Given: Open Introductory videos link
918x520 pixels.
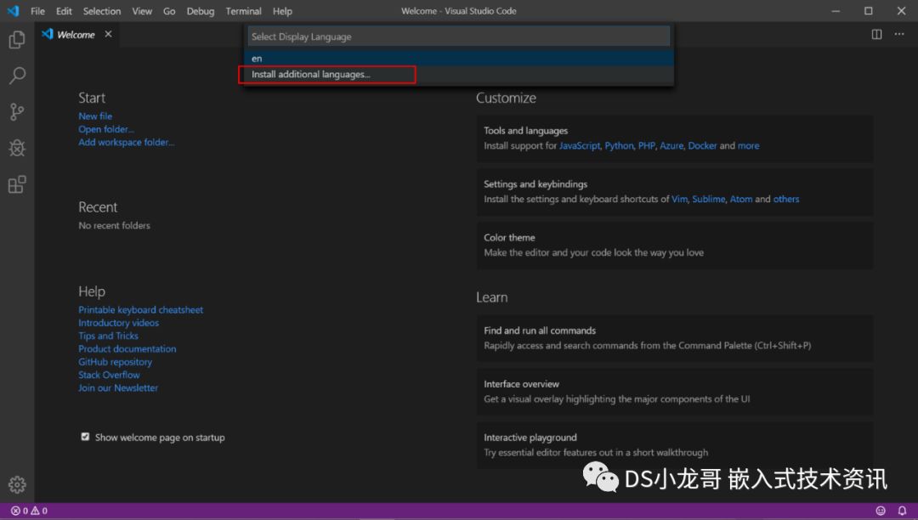Looking at the screenshot, I should tap(118, 322).
